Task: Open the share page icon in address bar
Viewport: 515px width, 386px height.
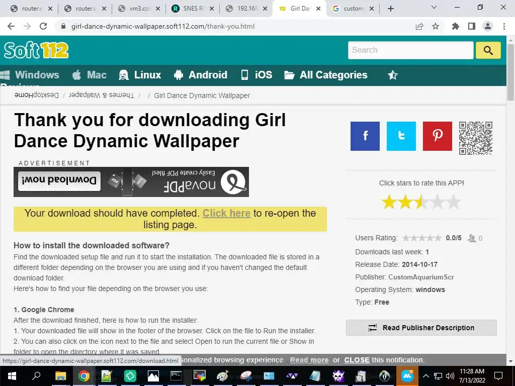Action: (x=419, y=26)
